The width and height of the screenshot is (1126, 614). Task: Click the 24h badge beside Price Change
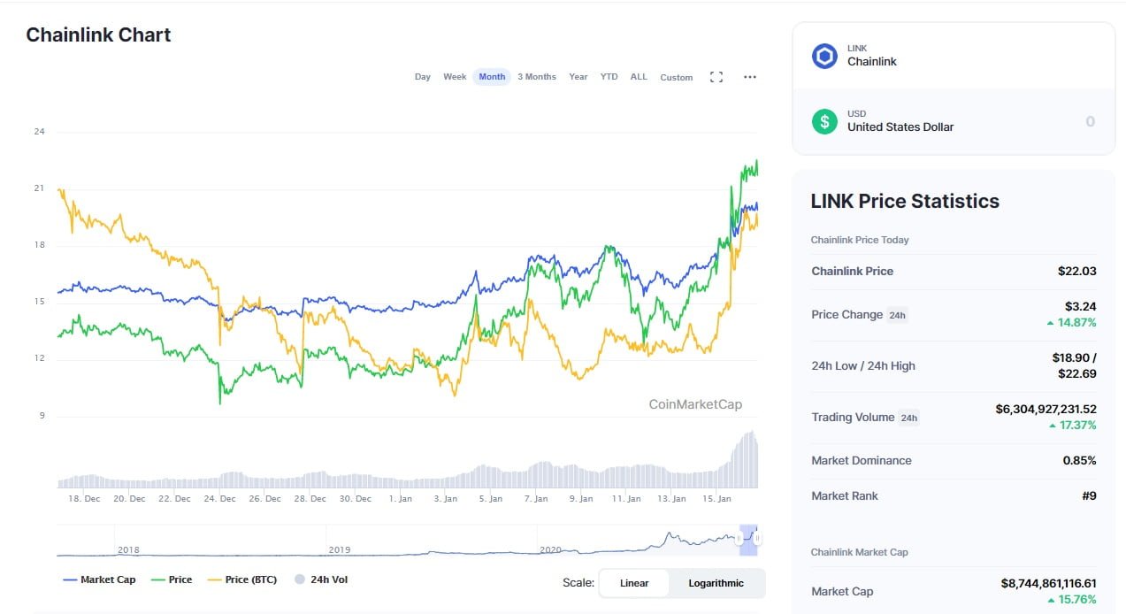tap(897, 315)
